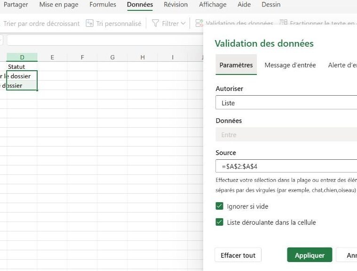Screen dimensions: 357x271
Task: Expand the Filtrer dropdown arrow
Action: [x=183, y=23]
